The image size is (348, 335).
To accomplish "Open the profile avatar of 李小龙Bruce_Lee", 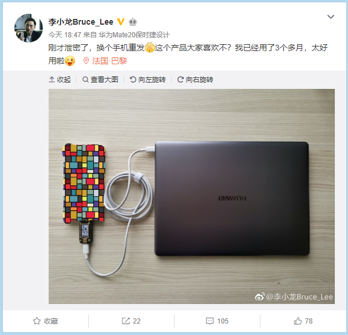I will pyautogui.click(x=29, y=28).
